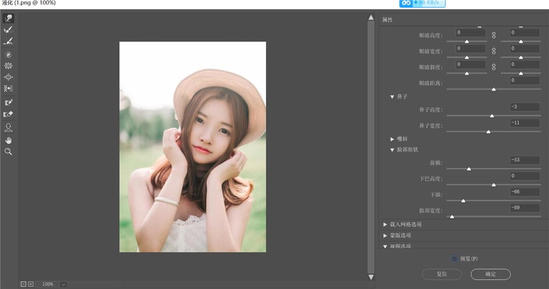The image size is (549, 289).
Task: Select the Reconstruct tool
Action: coord(8,30)
